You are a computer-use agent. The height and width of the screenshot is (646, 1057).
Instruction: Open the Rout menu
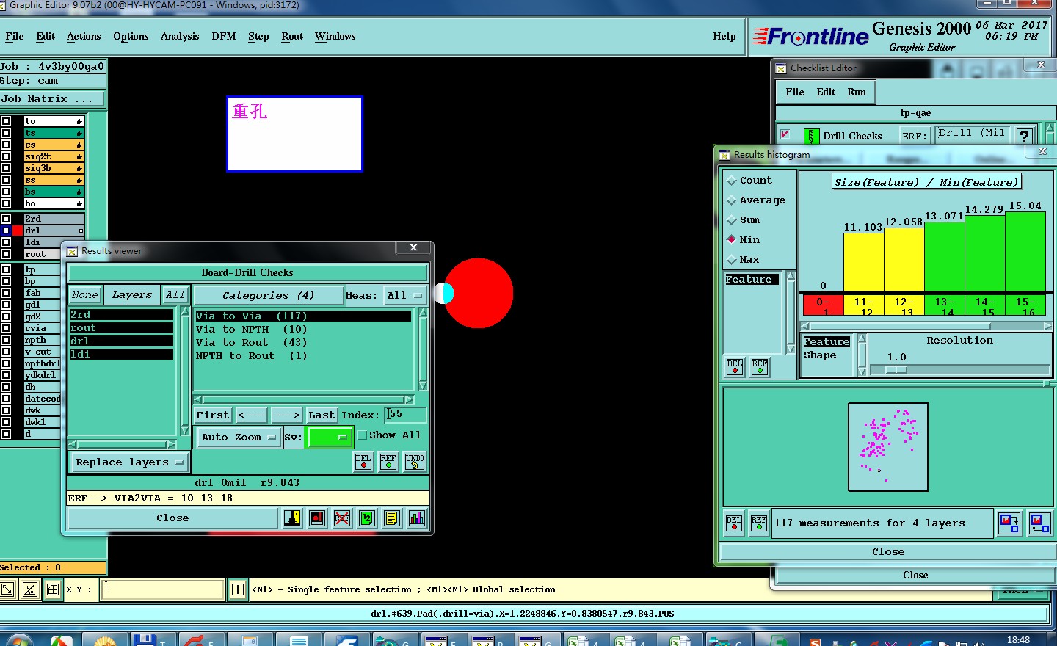pyautogui.click(x=292, y=36)
